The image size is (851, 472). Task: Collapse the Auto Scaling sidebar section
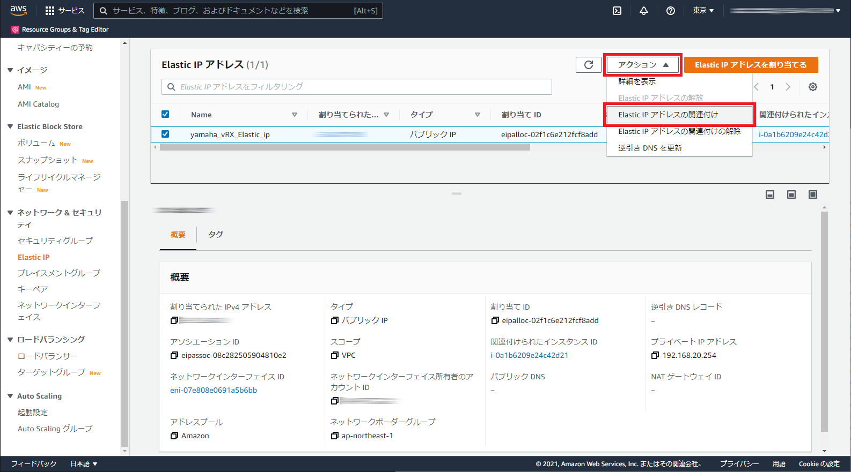(10, 396)
